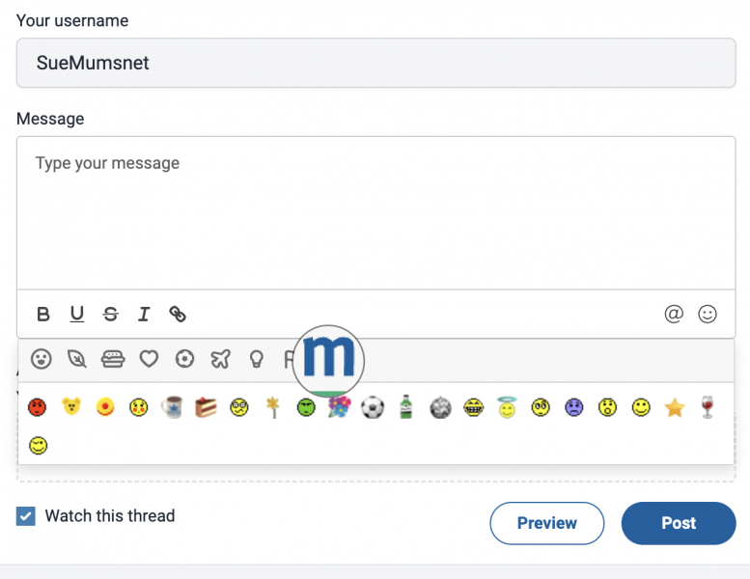750x579 pixels.
Task: Click the Preview button
Action: pos(546,523)
